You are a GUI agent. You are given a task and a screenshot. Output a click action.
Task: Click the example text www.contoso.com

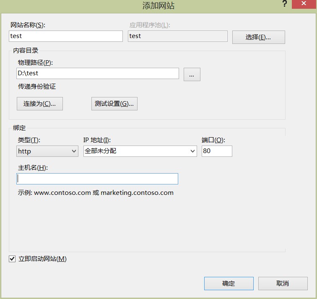(62, 193)
